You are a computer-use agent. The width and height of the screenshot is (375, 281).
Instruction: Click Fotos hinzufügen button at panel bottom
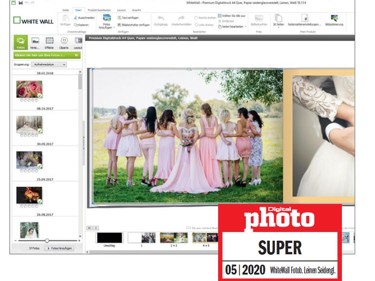click(x=59, y=248)
